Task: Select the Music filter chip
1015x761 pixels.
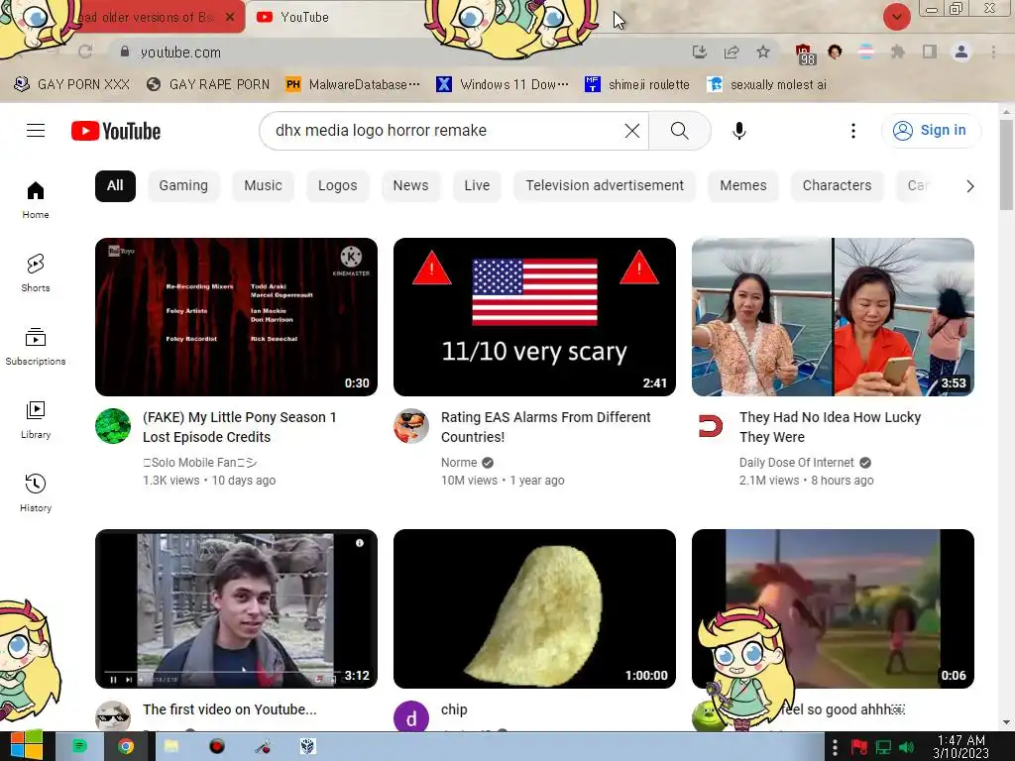Action: coord(263,185)
